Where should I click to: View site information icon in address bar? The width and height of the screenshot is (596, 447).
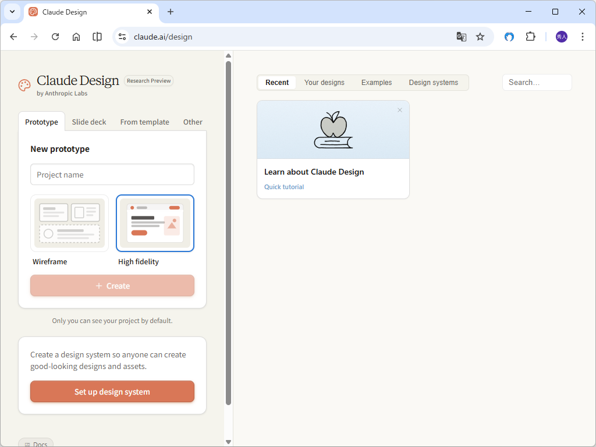click(x=122, y=37)
